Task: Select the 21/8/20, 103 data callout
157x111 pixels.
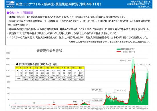Action: 97,100
